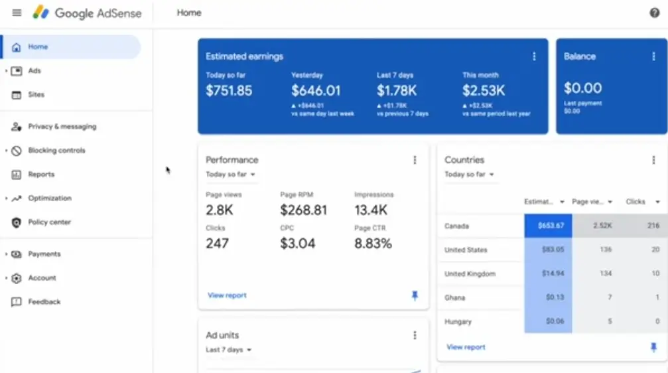668x373 pixels.
Task: Click the Google AdSense logo
Action: pos(87,13)
